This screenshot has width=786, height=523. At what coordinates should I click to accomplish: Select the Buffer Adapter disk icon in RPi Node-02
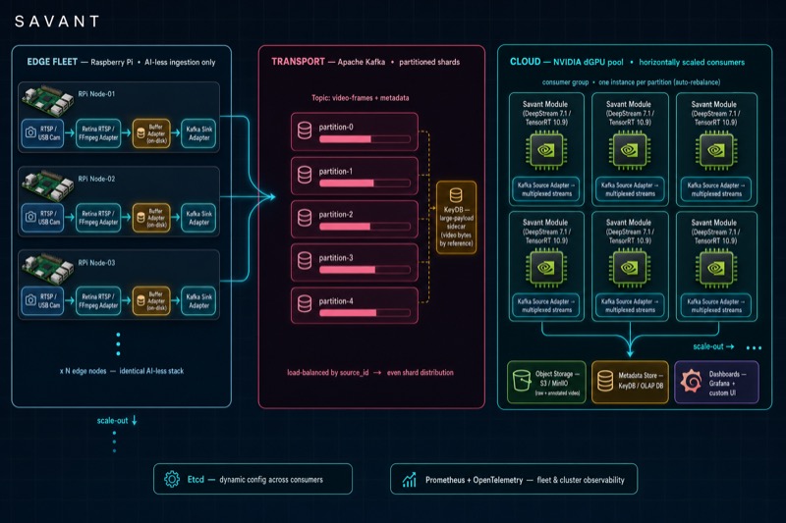coord(140,217)
